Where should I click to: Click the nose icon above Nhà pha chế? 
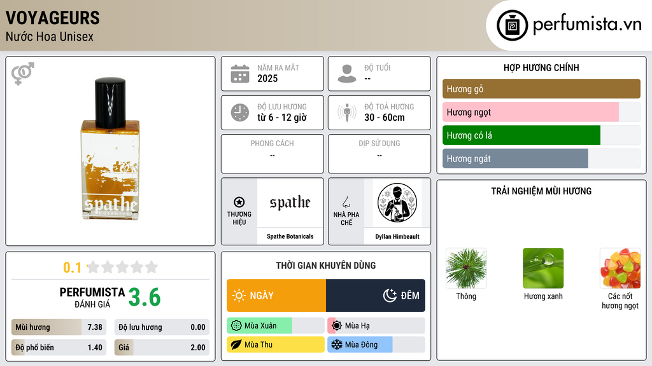[346, 202]
